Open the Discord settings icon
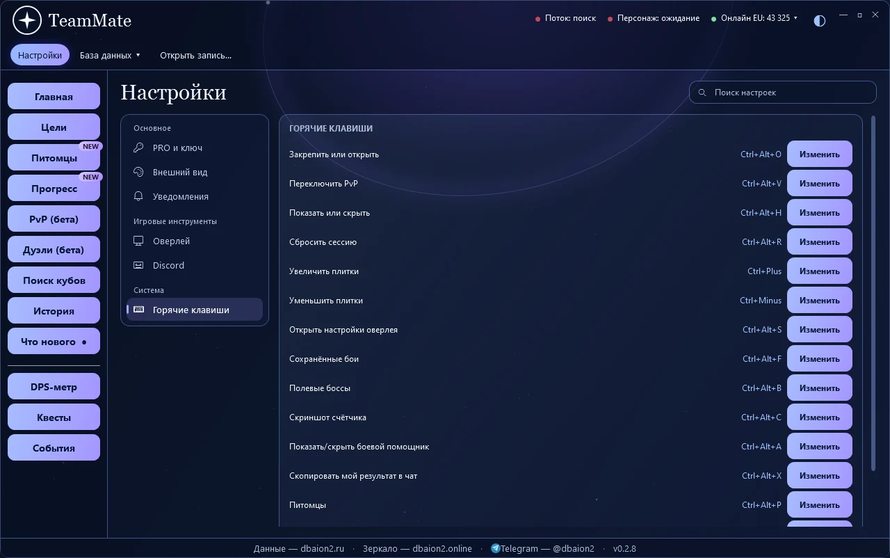Viewport: 890px width, 558px height. (x=139, y=265)
